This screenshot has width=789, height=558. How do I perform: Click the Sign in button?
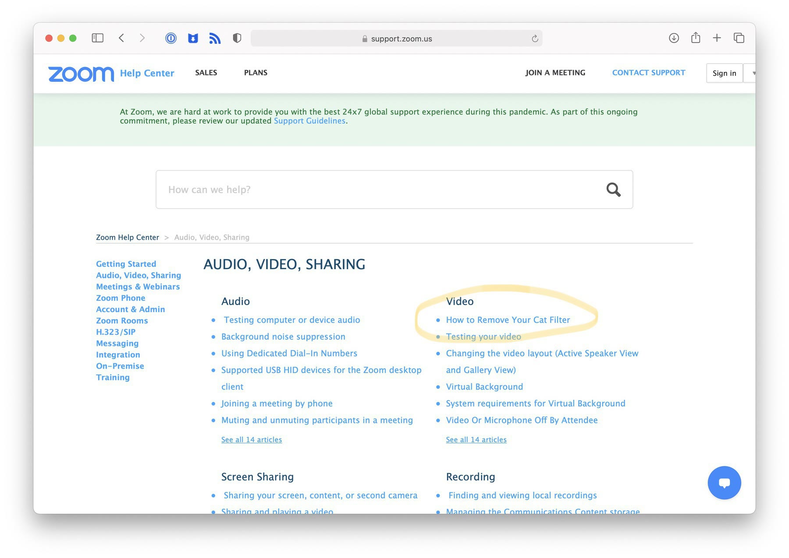click(x=724, y=73)
